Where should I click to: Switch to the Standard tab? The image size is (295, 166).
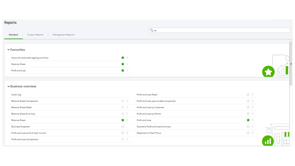tap(13, 35)
